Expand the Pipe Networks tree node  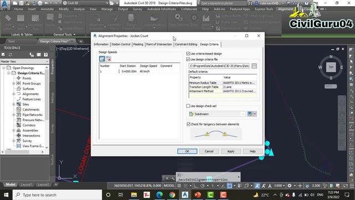13,115
